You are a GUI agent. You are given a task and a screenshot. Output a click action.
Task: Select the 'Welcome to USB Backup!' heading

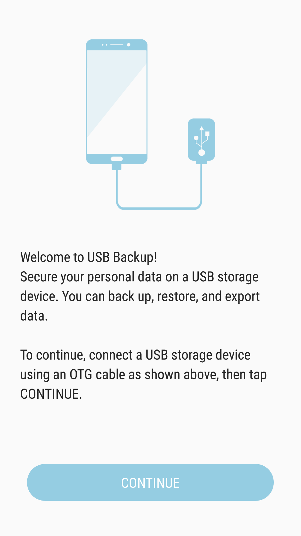[89, 257]
